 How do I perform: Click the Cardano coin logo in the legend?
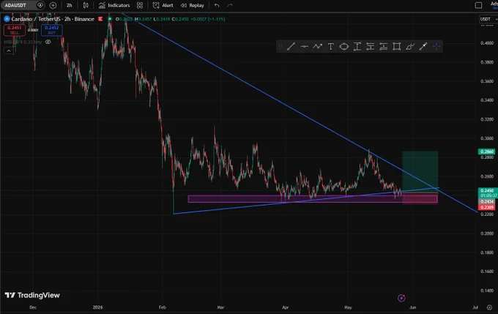(x=7, y=19)
